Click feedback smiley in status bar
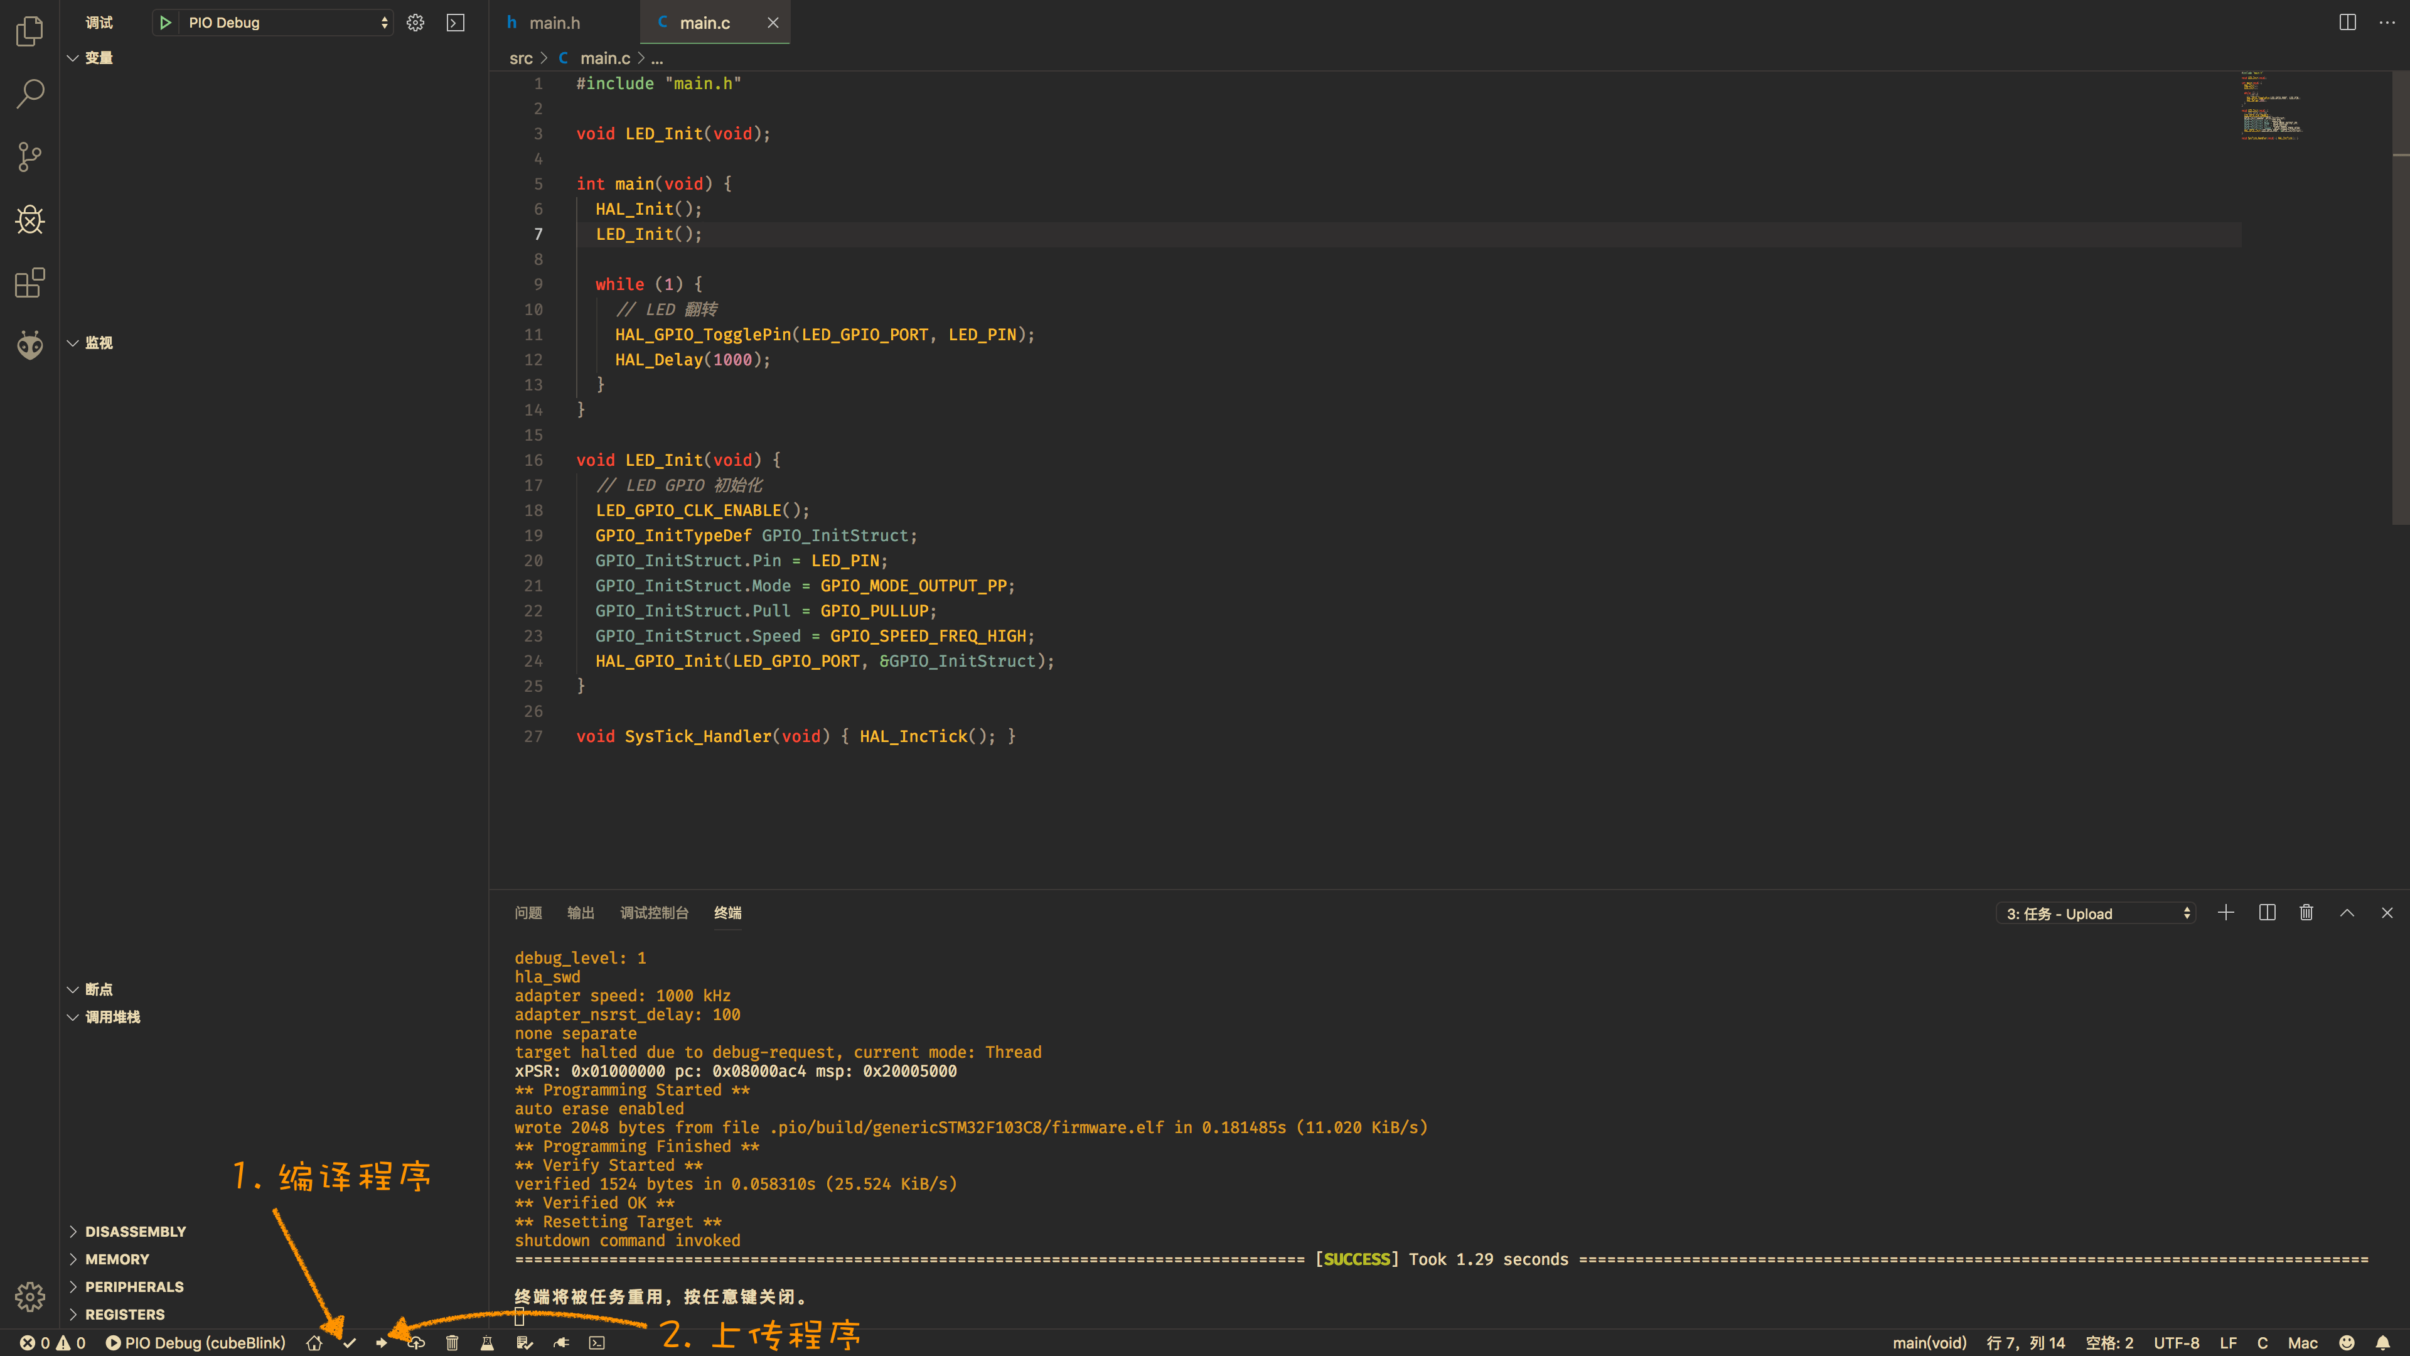The image size is (2410, 1356). [x=2347, y=1343]
